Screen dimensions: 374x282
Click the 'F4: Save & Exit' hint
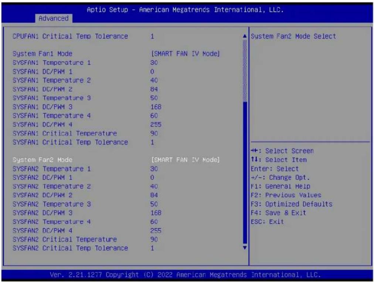(x=278, y=213)
